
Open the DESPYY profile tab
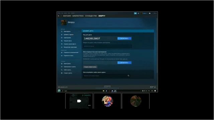point(102,16)
